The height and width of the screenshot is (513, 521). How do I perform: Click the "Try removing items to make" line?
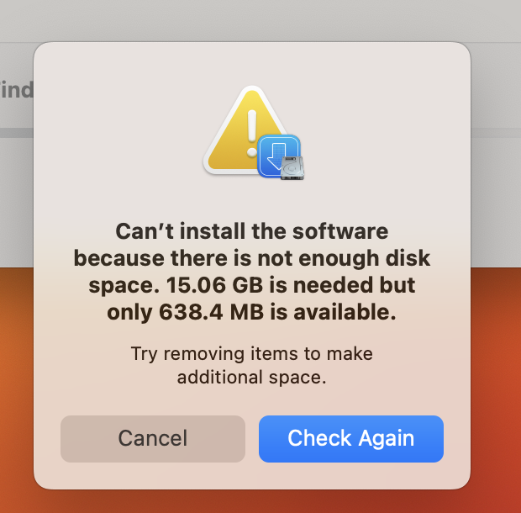(252, 353)
